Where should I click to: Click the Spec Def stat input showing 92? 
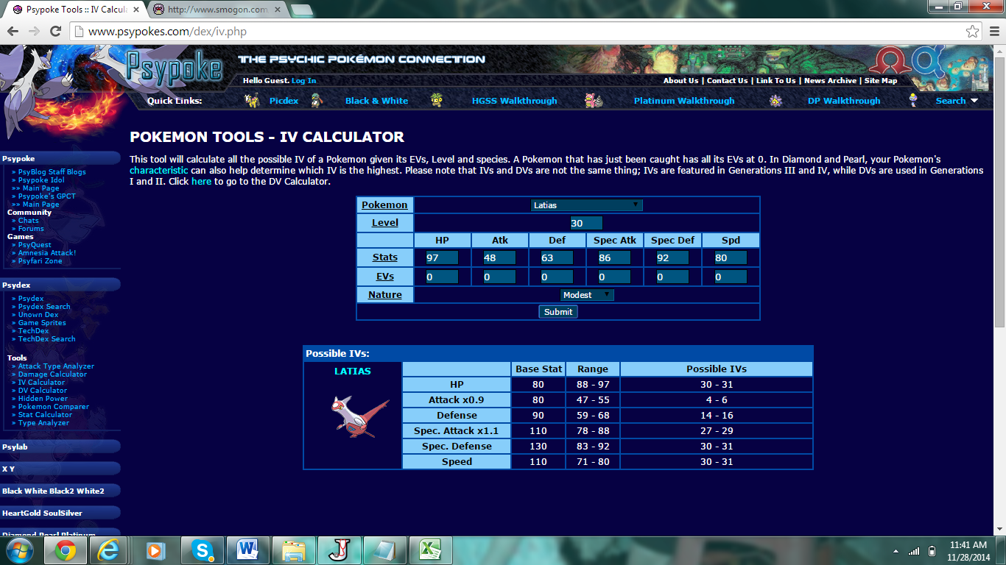click(x=672, y=257)
